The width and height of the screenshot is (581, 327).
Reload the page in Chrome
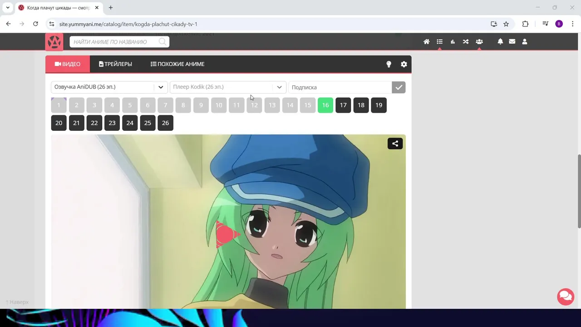pos(35,24)
